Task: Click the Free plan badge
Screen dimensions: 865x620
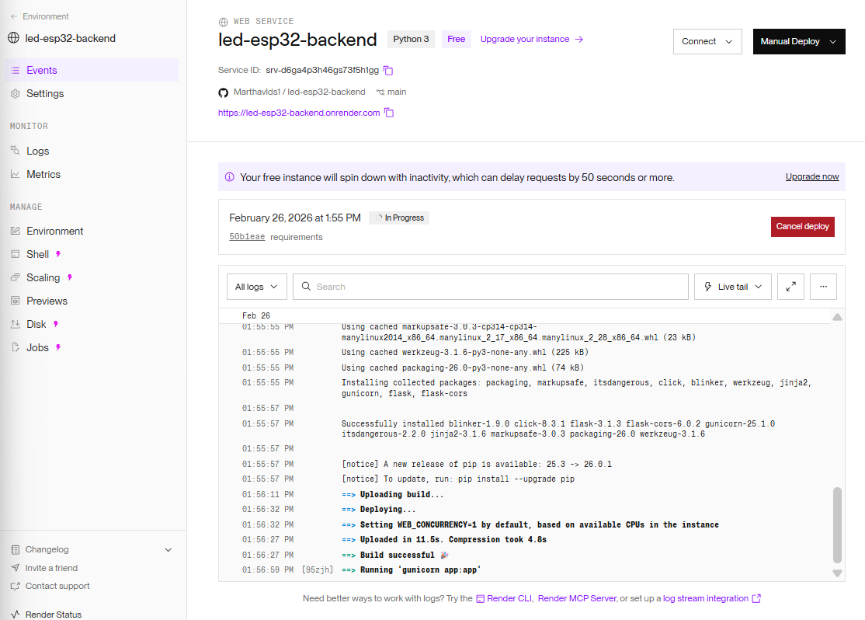Action: tap(457, 39)
